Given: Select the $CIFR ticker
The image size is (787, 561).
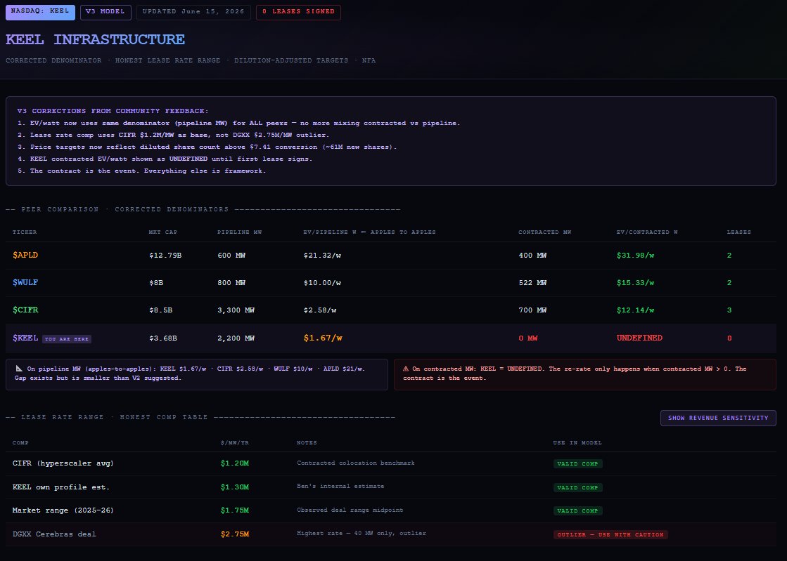Looking at the screenshot, I should pos(25,310).
